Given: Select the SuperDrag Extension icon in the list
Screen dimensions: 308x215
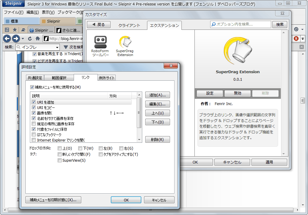Looking at the screenshot, I should click(x=125, y=46).
